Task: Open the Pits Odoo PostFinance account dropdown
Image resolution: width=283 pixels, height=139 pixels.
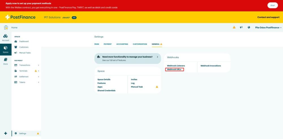Action: pos(268,28)
